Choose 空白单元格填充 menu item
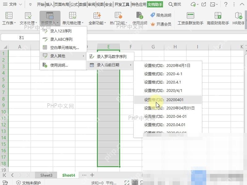Viewport: 247px width, 185px height. point(63,47)
